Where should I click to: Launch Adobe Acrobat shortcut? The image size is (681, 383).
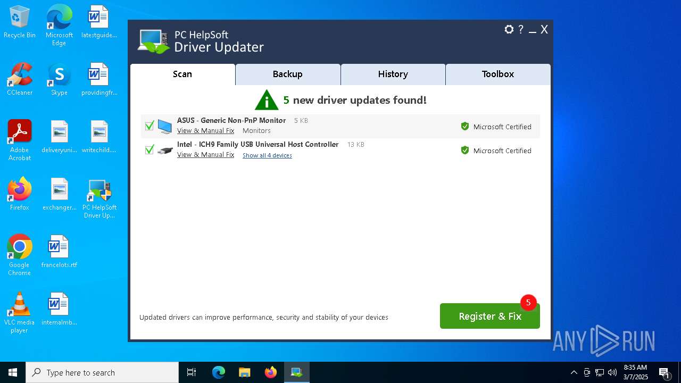coord(20,140)
